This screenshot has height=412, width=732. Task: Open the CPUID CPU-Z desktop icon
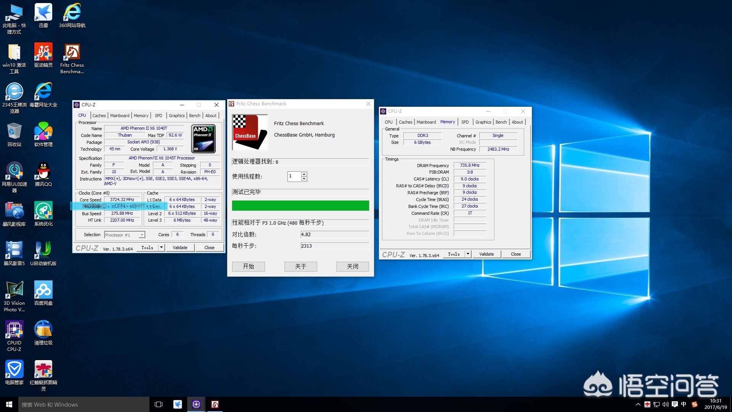[x=14, y=336]
